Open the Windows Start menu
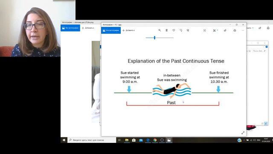The width and height of the screenshot is (273, 154). coord(64,140)
